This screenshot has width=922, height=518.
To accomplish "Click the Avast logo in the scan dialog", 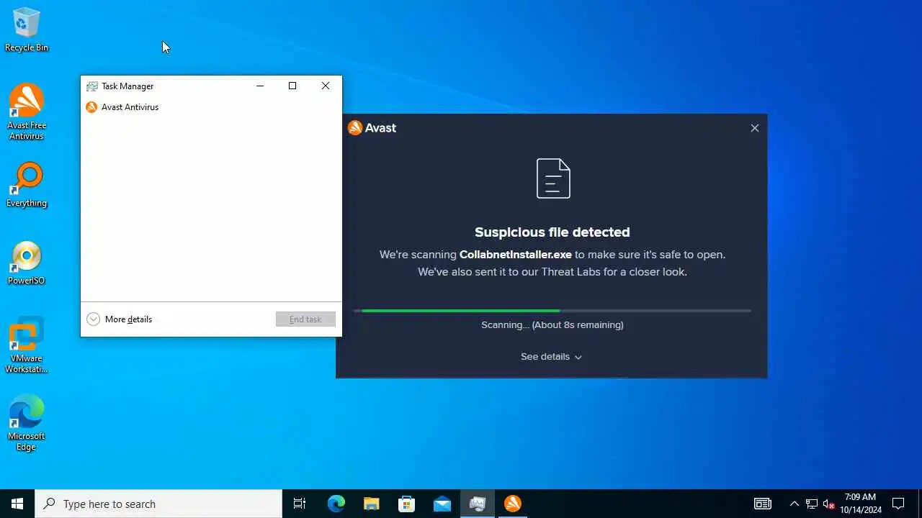I will point(372,128).
